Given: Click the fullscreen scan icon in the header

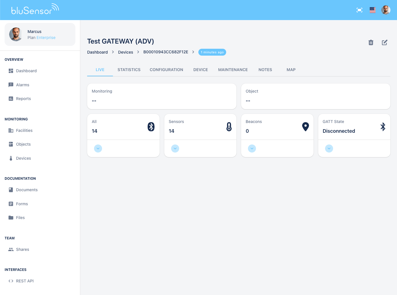Looking at the screenshot, I should tap(359, 10).
